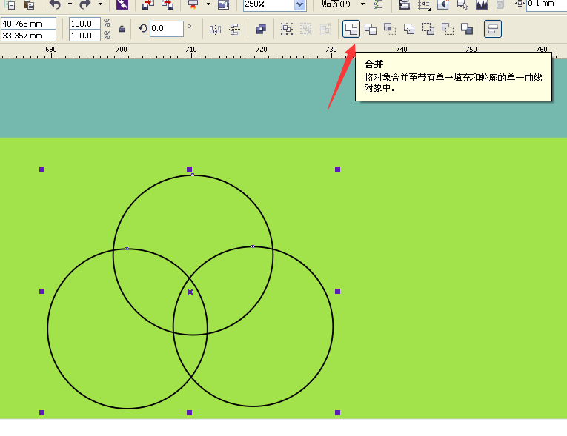567x436 pixels.
Task: Click the Application Launcher icon
Action: point(193,4)
